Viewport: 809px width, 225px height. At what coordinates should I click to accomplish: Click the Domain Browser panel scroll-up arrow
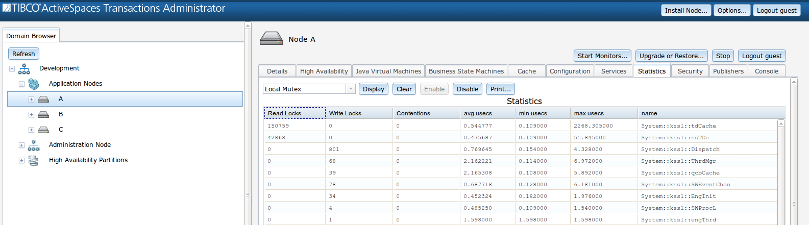coord(248,25)
